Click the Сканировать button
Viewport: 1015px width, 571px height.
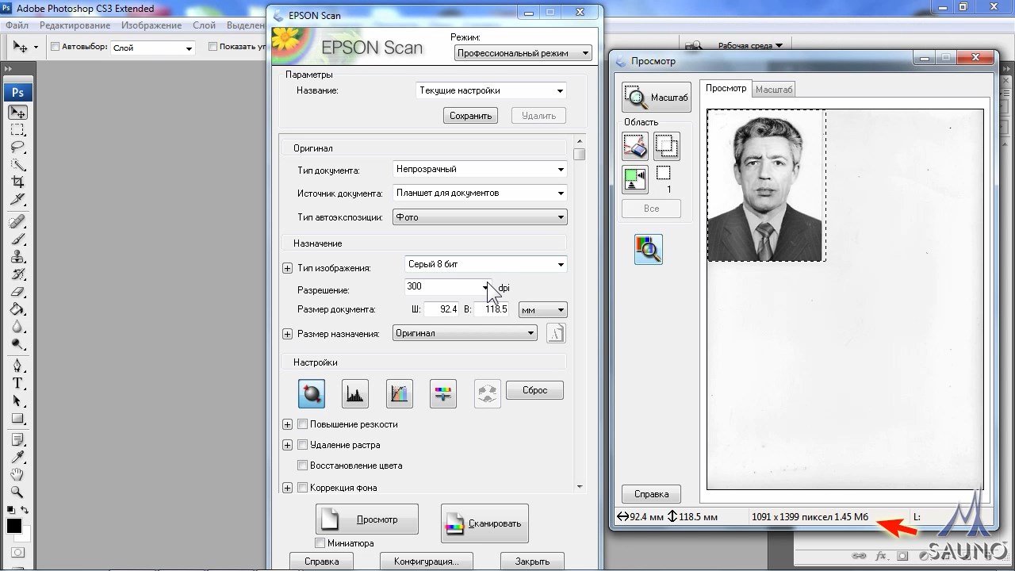(485, 523)
